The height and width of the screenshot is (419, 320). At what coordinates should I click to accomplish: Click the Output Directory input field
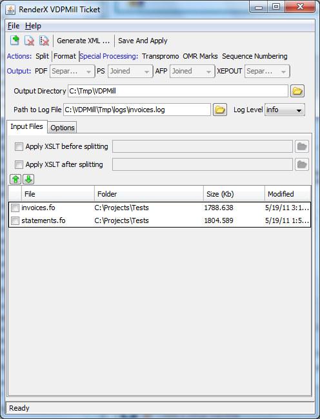tap(178, 91)
